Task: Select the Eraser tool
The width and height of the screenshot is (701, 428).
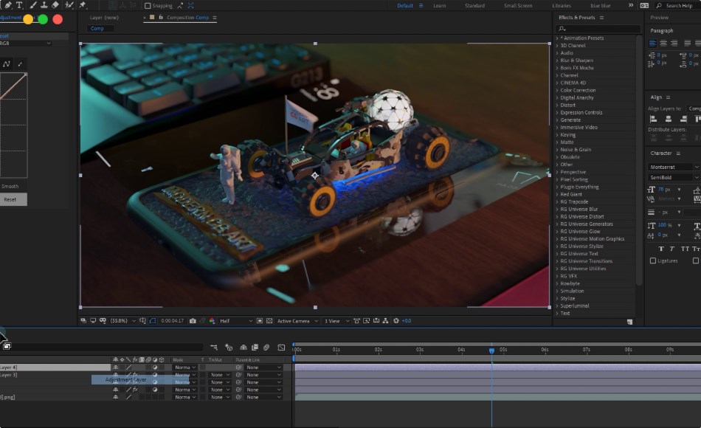Action: click(x=56, y=5)
